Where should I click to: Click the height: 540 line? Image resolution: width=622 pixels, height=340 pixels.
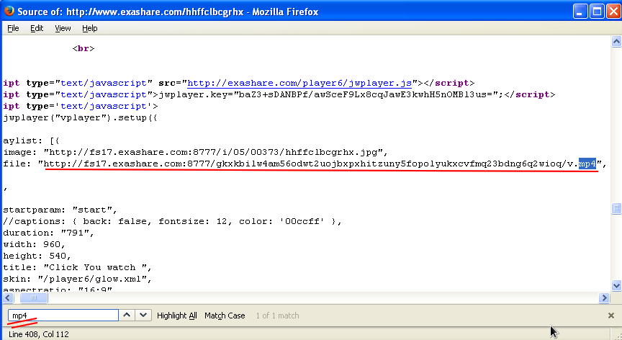point(37,256)
